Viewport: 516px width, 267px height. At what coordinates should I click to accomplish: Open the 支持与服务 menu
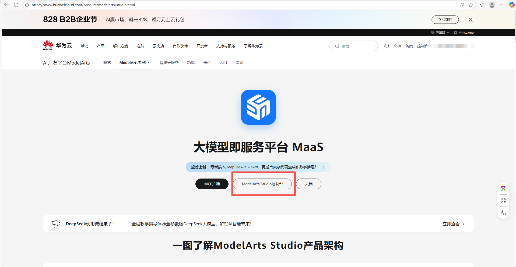click(x=226, y=46)
